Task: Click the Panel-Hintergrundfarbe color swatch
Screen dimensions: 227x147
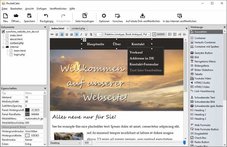Action: [27, 110]
